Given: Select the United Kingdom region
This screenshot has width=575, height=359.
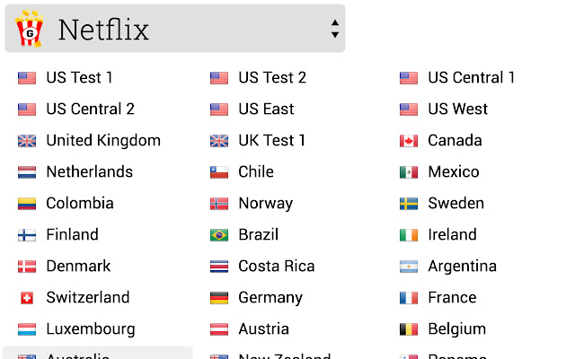Looking at the screenshot, I should coord(103,141).
